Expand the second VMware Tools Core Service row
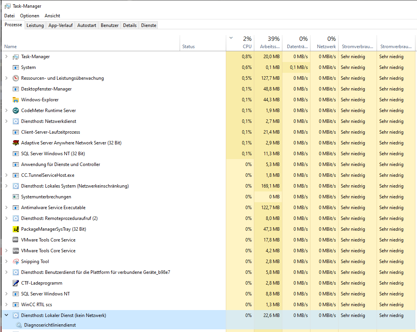 click(x=7, y=250)
